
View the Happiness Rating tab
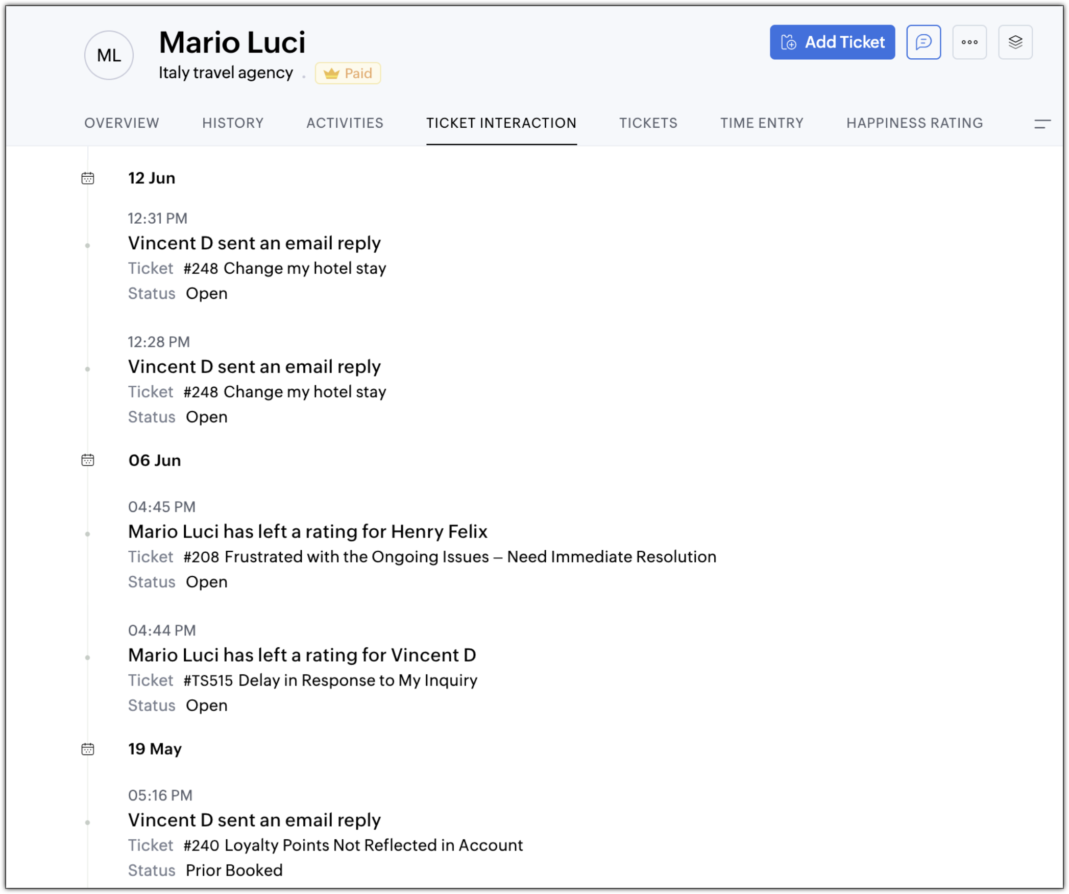(914, 123)
